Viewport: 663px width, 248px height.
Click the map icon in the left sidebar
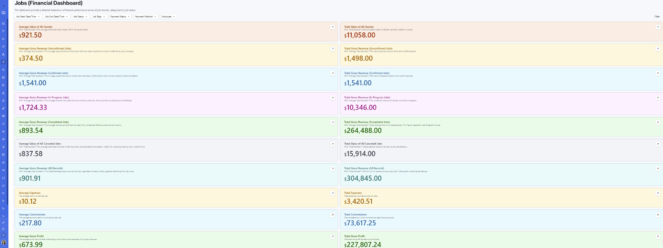pyautogui.click(x=3, y=12)
